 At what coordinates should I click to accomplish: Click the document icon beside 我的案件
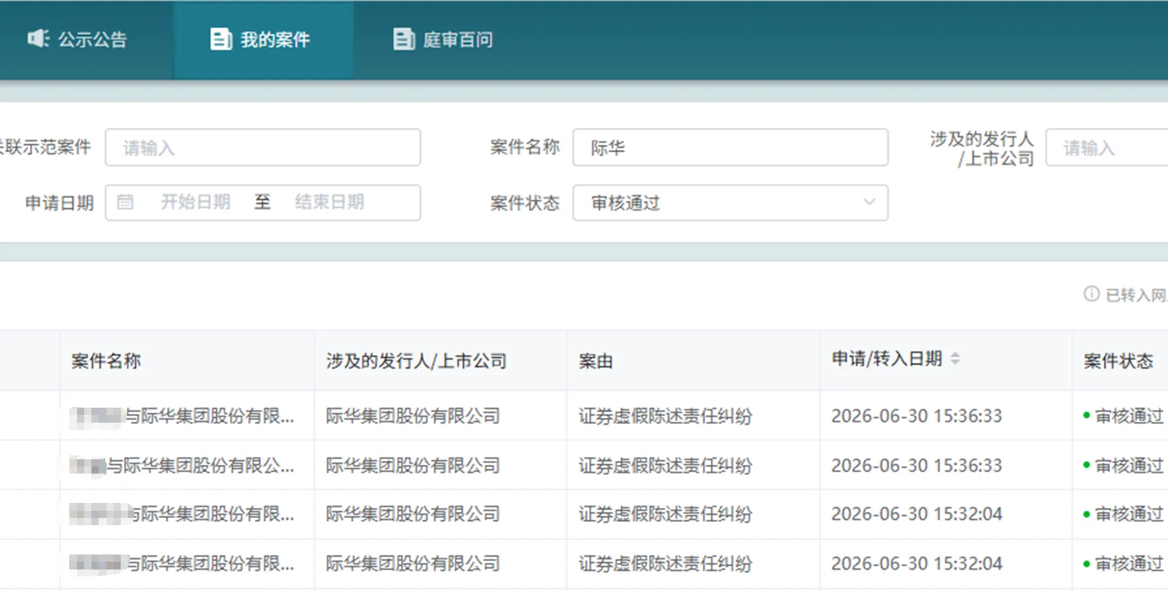(x=221, y=39)
